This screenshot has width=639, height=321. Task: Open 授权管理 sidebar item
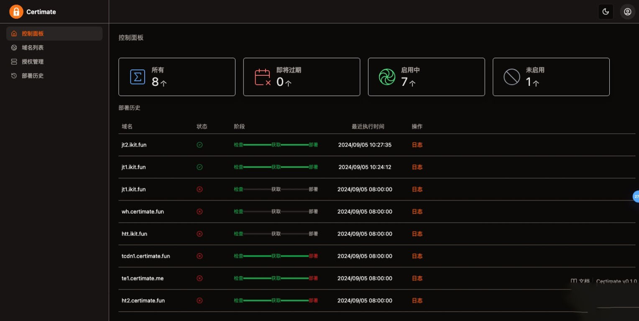(33, 62)
